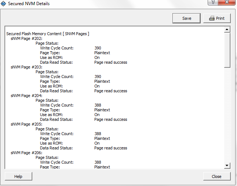Close the dialog using the red X
This screenshot has width=237, height=186.
228,3
